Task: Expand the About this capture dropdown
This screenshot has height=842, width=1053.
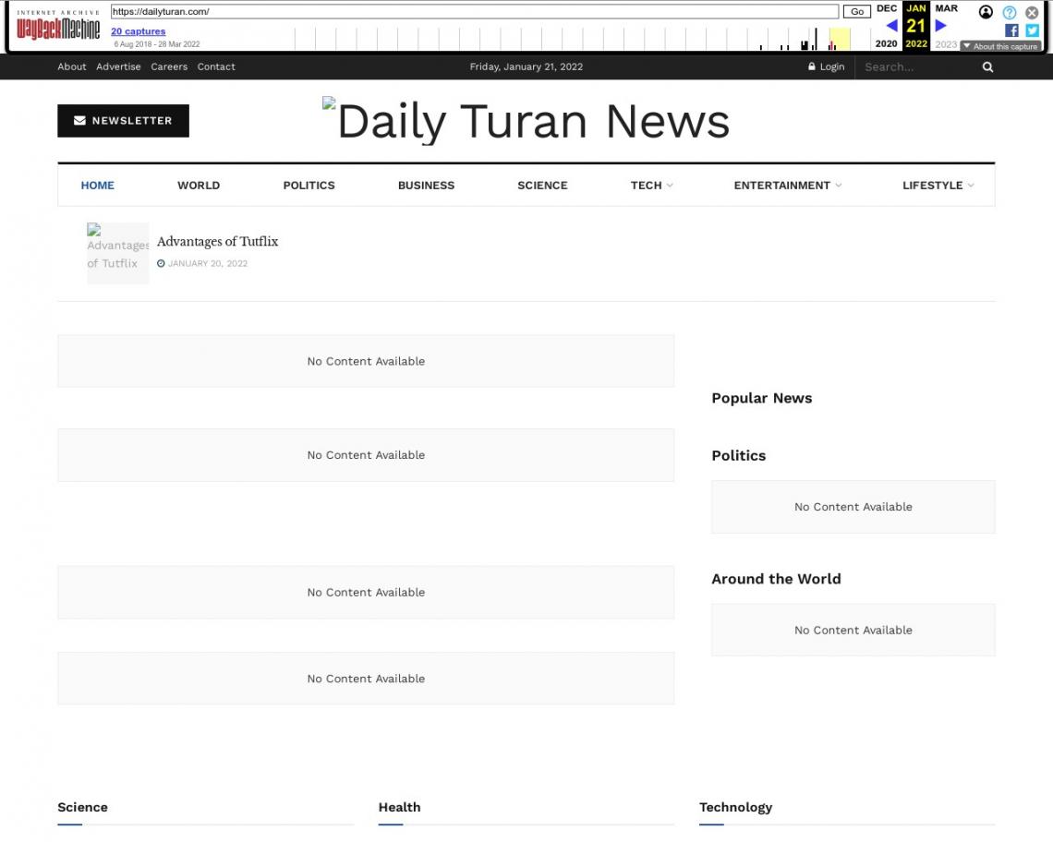Action: (x=1000, y=46)
